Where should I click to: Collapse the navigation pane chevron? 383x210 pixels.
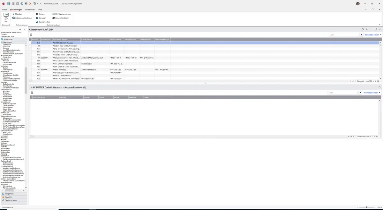tap(20, 30)
